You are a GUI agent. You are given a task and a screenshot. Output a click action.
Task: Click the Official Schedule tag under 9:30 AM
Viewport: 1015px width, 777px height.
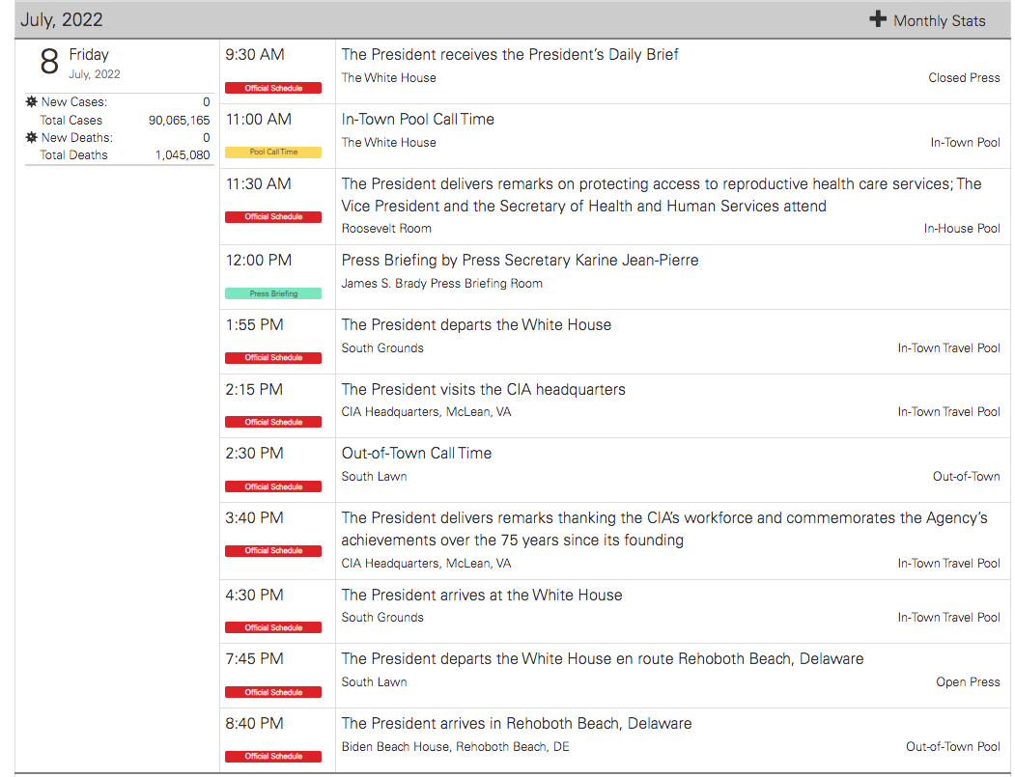coord(273,88)
